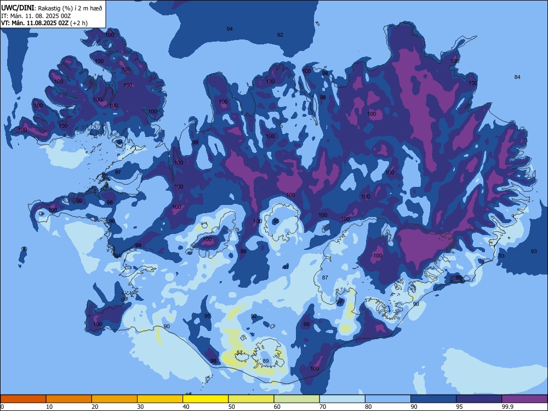Click the amber 20–30 legend swatch

point(115,399)
